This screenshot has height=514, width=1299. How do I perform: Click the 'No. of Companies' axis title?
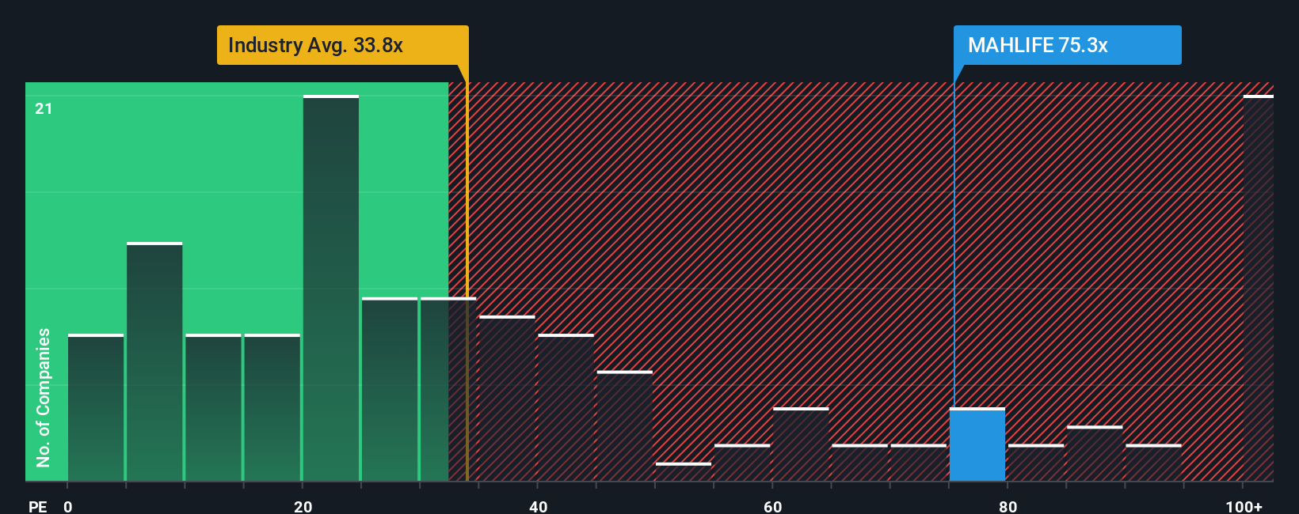(43, 397)
